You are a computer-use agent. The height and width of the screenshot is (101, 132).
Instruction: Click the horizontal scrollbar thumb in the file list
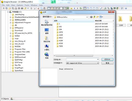click(74, 56)
